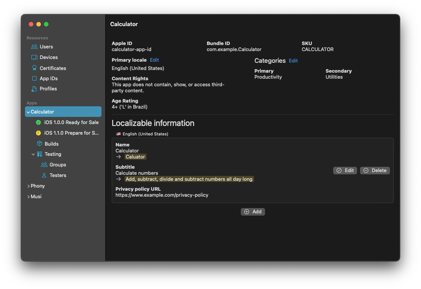
Task: Click the arrow icon before new subtitle
Action: (x=119, y=179)
